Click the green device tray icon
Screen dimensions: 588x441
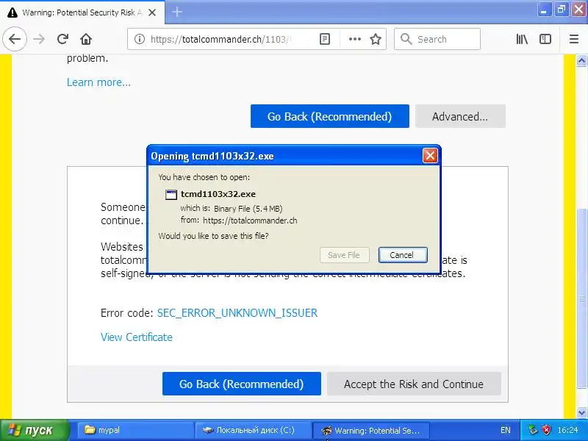pos(533,430)
